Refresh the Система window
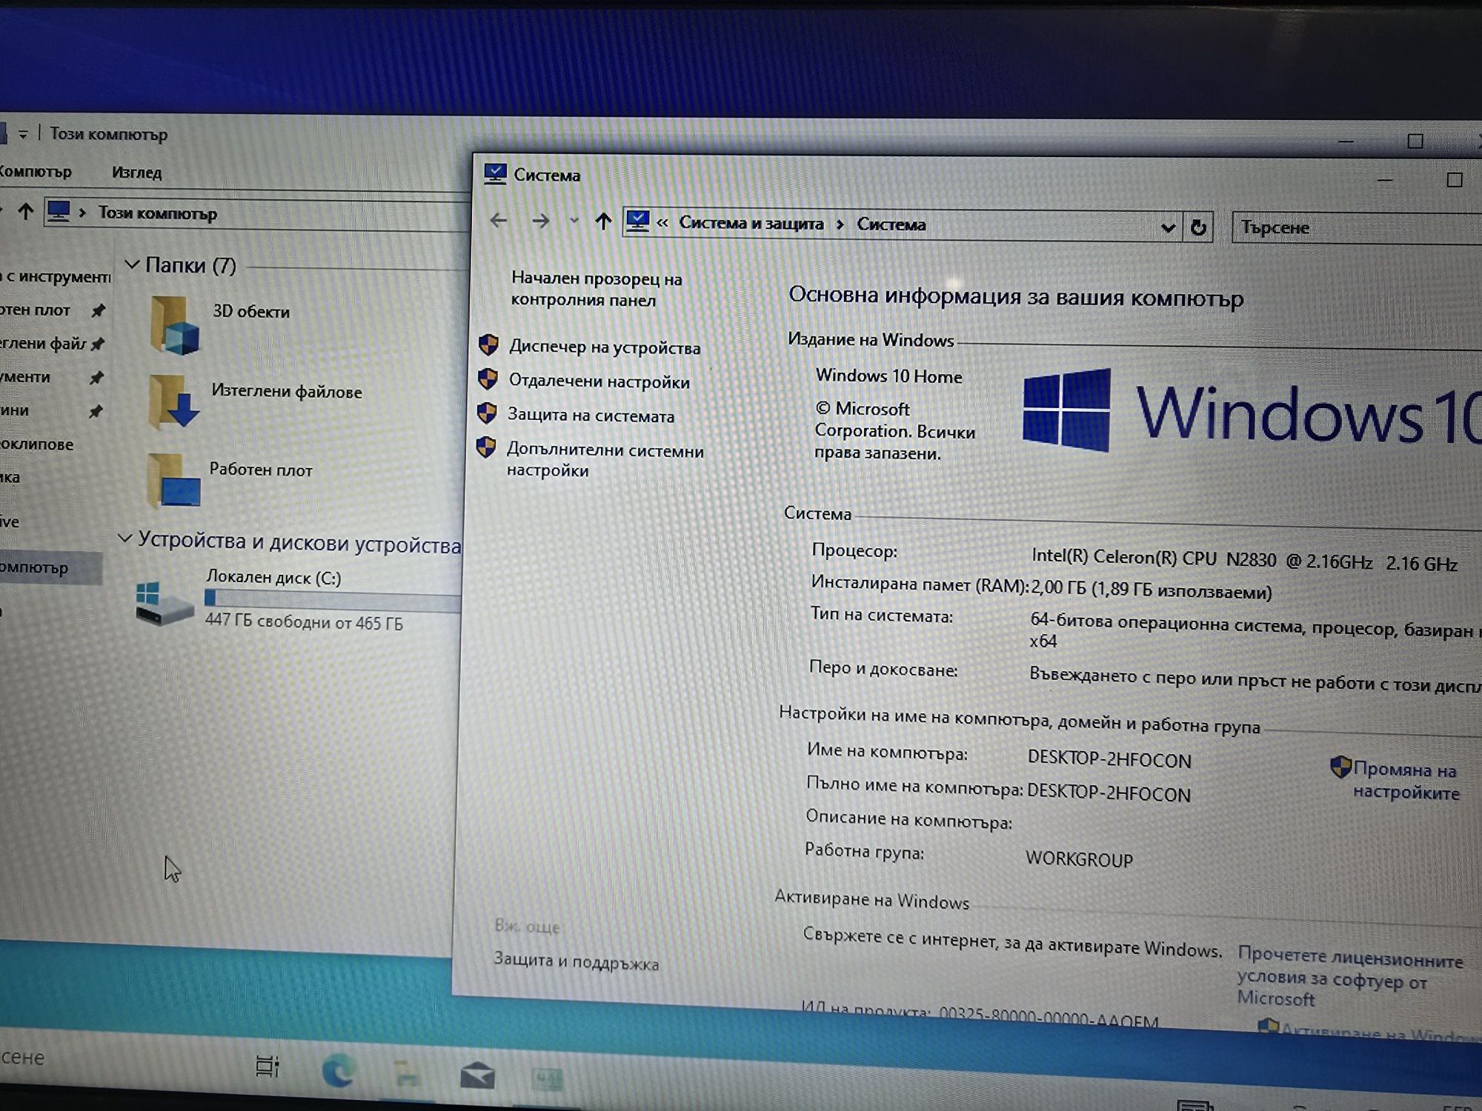Viewport: 1482px width, 1111px height. tap(1198, 227)
